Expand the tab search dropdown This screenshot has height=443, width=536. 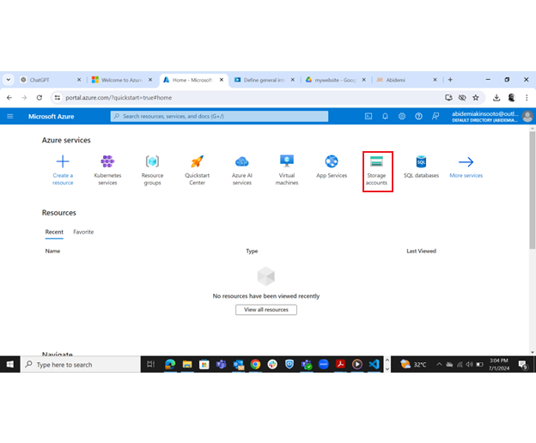[9, 80]
